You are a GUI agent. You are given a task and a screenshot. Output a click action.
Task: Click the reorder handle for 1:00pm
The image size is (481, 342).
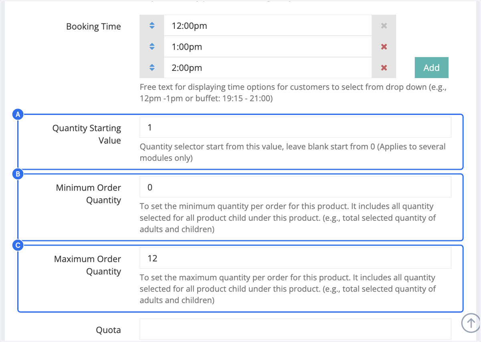(x=152, y=46)
